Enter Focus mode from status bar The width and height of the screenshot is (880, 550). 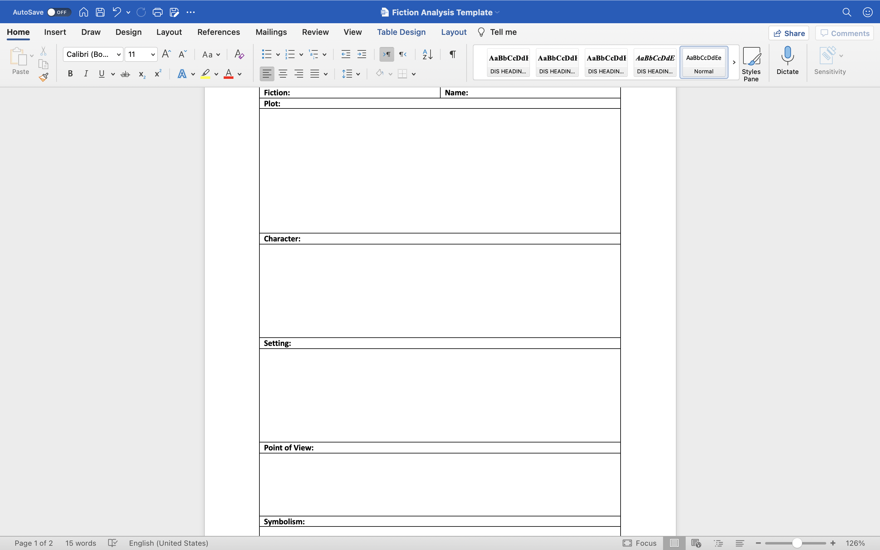tap(640, 543)
